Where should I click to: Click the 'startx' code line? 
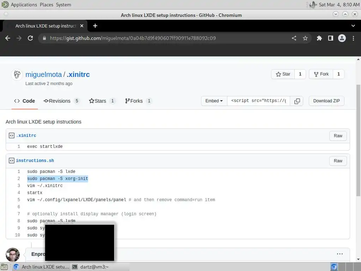click(x=35, y=193)
